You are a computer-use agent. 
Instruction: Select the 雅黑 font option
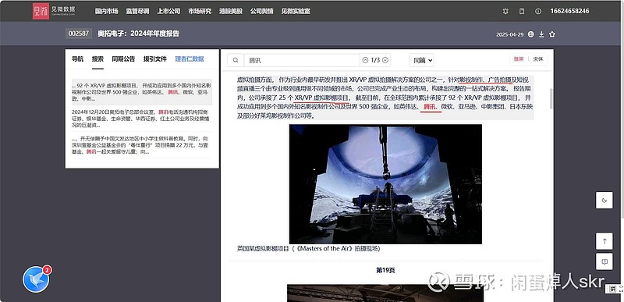(x=519, y=59)
